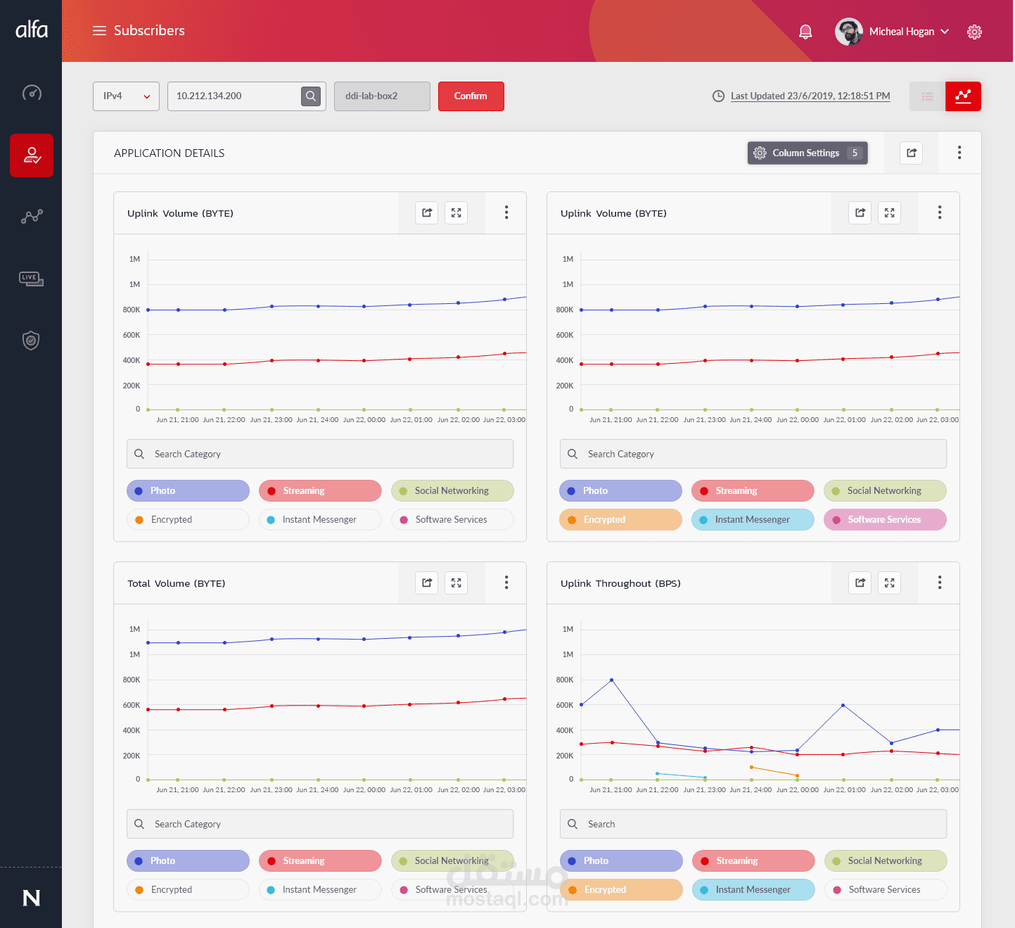Viewport: 1015px width, 928px height.
Task: Open Column Settings
Action: click(x=807, y=153)
